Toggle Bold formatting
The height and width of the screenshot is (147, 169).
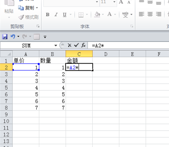[47, 15]
